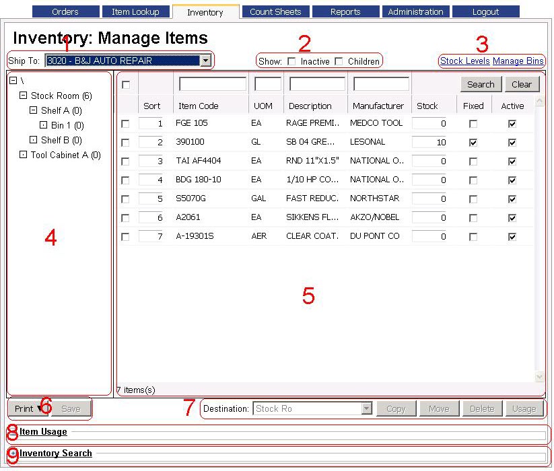Click the Item Code filter field
The width and height of the screenshot is (554, 471).
point(213,84)
